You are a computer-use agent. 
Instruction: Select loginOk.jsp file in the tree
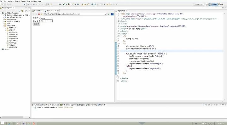pos(13,43)
